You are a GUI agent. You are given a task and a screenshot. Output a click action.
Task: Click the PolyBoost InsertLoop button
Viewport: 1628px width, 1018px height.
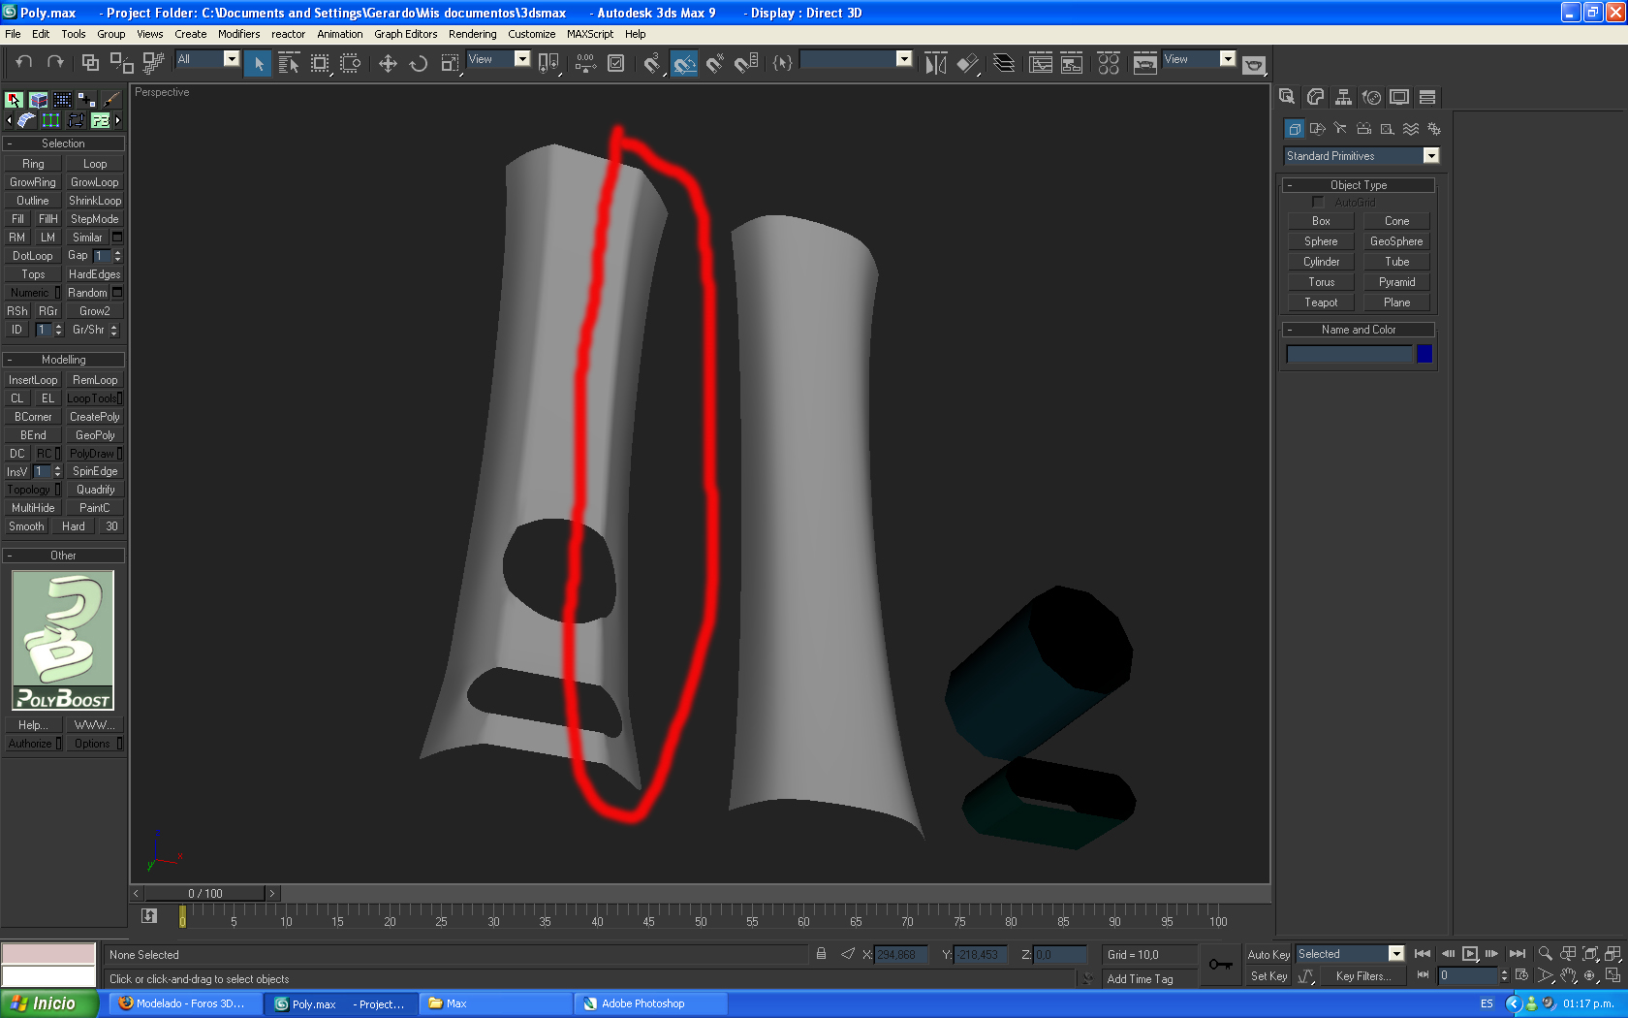[x=33, y=380]
